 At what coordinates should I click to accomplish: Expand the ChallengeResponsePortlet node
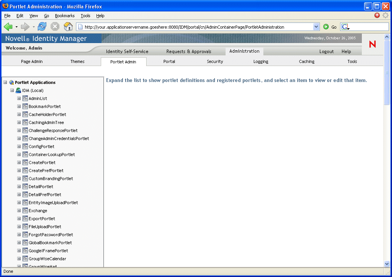(19, 130)
